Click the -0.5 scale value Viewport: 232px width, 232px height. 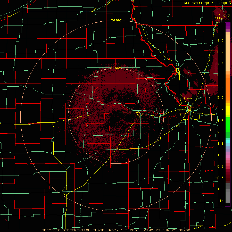click(219, 178)
